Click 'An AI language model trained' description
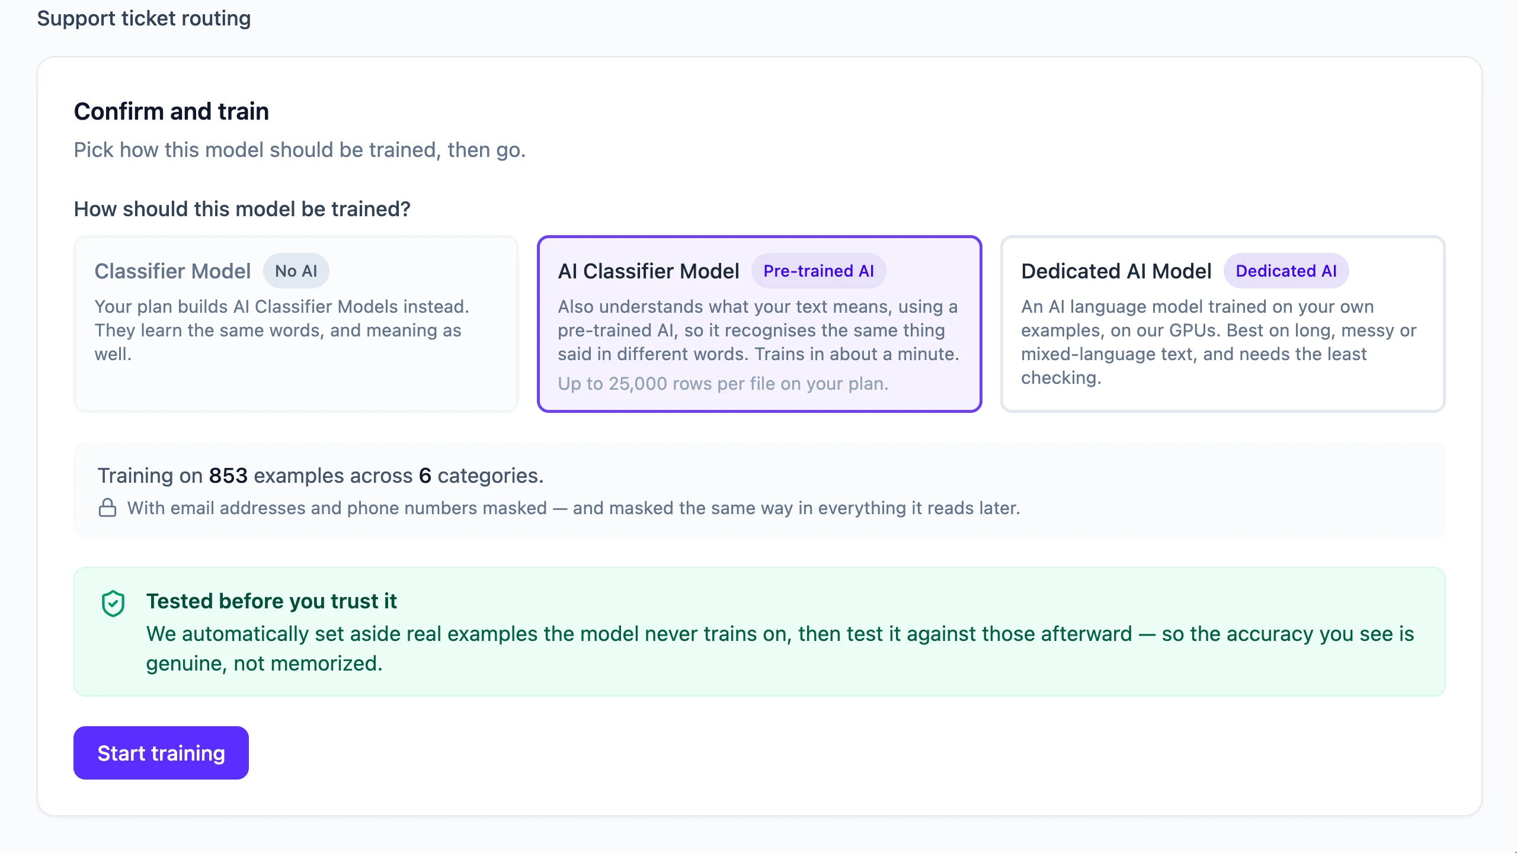The height and width of the screenshot is (853, 1517). click(1219, 342)
